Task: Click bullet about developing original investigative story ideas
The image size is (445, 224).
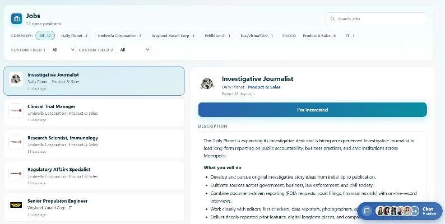Action: 293,177
